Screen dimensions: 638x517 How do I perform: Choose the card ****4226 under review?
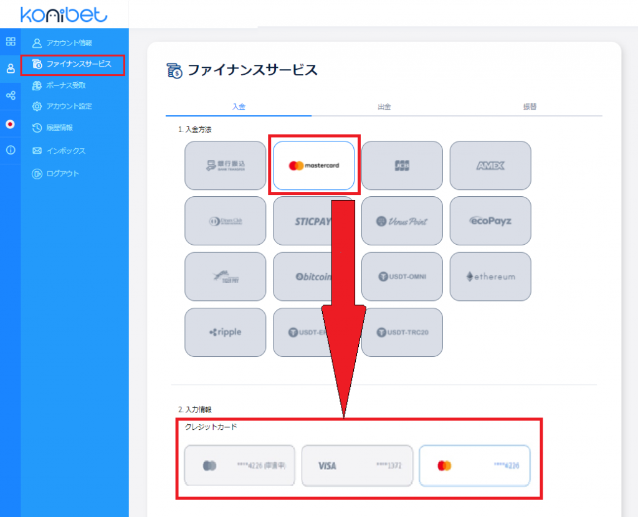point(240,465)
